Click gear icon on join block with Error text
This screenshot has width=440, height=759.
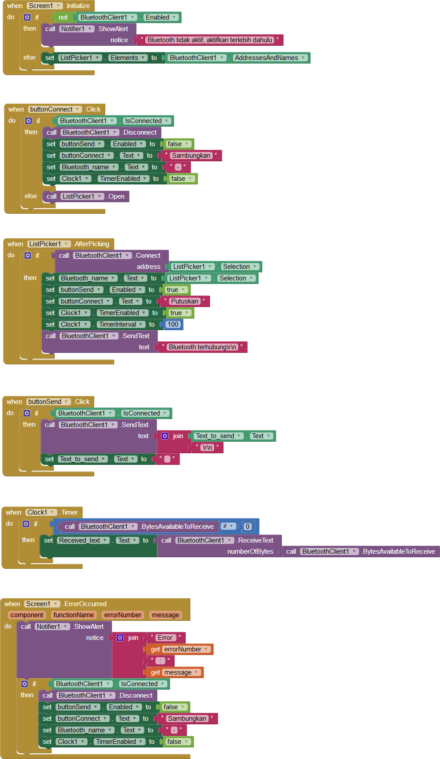click(120, 638)
